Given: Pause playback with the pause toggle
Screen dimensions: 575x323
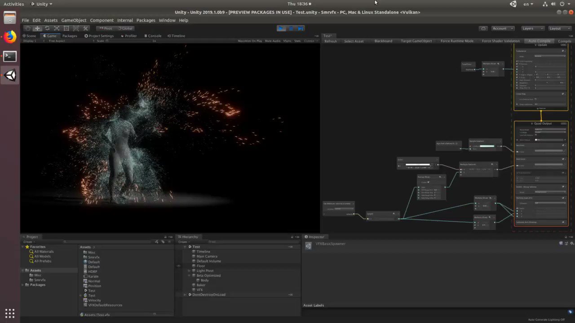Looking at the screenshot, I should (x=291, y=28).
